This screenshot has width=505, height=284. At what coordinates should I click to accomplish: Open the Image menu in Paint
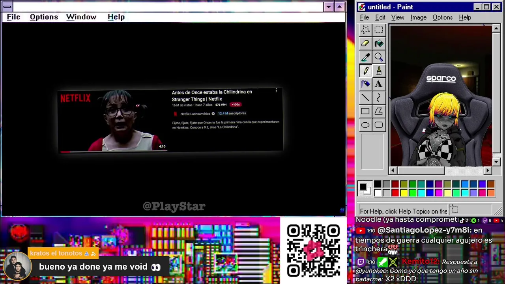[x=418, y=17]
